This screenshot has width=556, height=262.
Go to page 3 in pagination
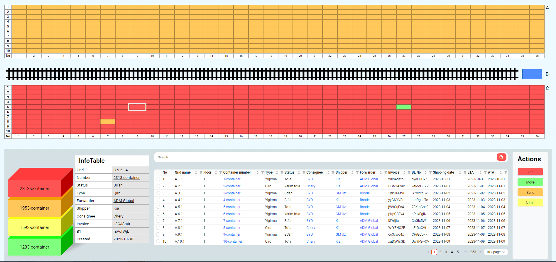446,252
